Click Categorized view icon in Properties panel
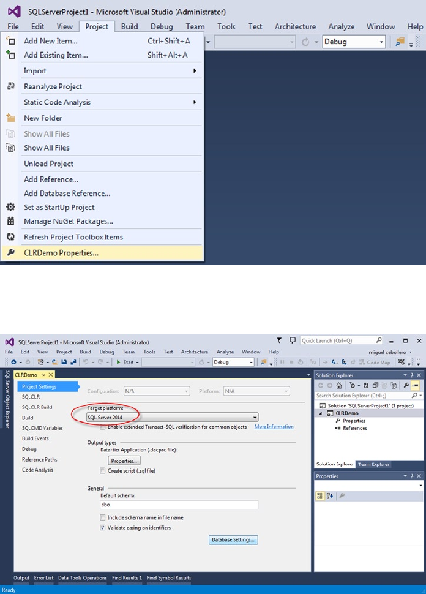This screenshot has height=594, width=426. [x=320, y=496]
